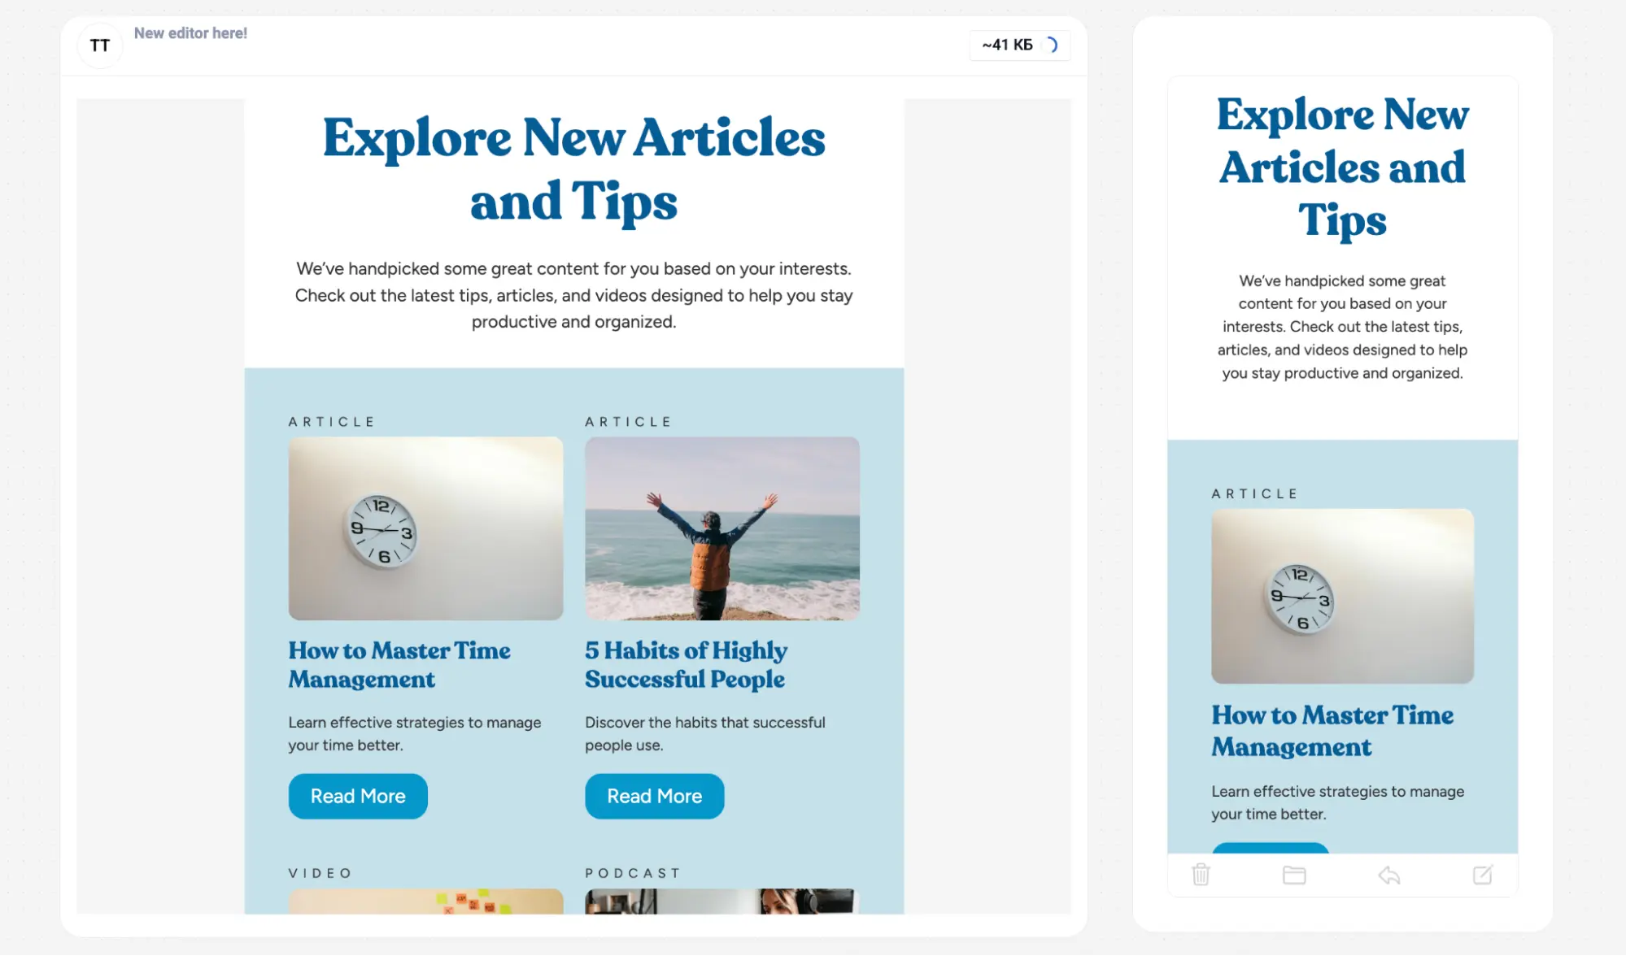Click the folder icon in mobile preview
Image resolution: width=1626 pixels, height=956 pixels.
[x=1294, y=875]
